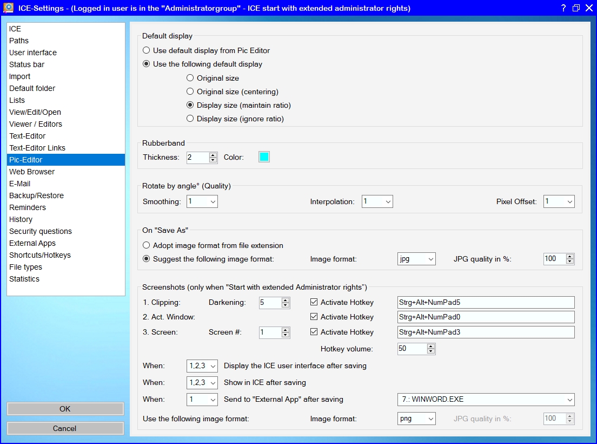Select Original size (centering) radio option
The width and height of the screenshot is (597, 444).
(x=190, y=92)
